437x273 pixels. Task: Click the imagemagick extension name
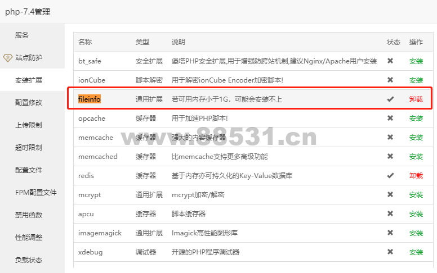pos(100,233)
